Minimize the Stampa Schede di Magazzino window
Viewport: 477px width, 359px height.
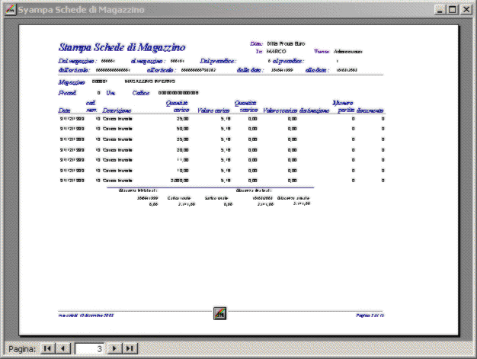click(440, 10)
